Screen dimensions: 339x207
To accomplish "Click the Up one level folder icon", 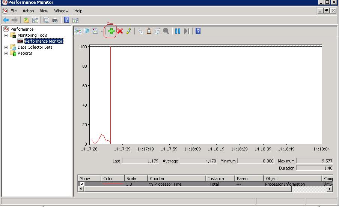I will click(x=26, y=20).
